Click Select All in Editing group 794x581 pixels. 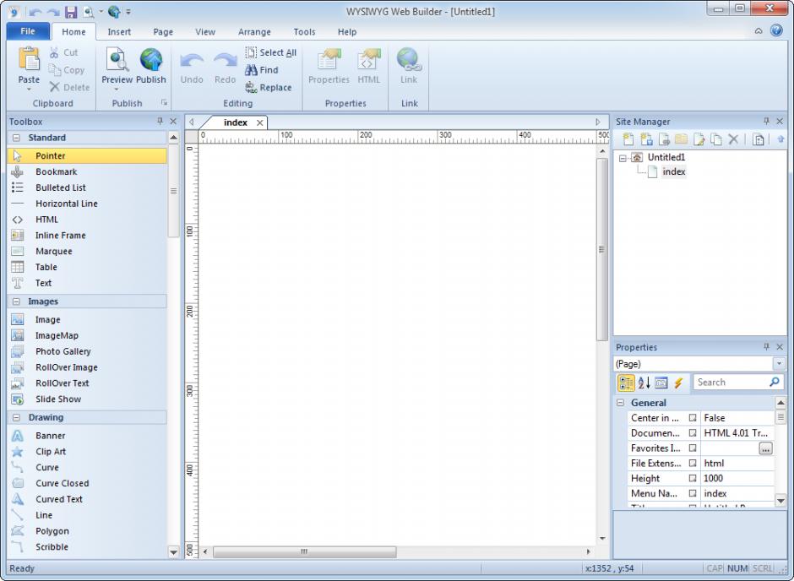(x=271, y=52)
